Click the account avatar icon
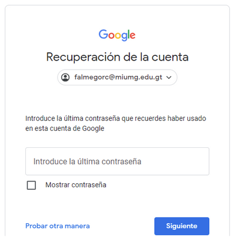 (x=65, y=77)
